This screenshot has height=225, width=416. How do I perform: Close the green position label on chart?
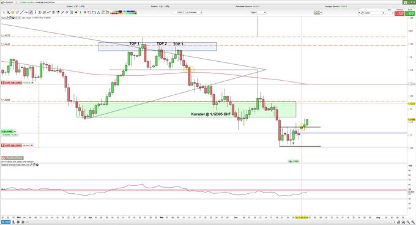pyautogui.click(x=15, y=131)
